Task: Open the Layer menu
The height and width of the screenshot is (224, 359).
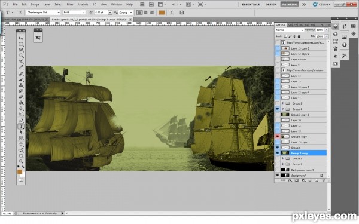Action: click(x=47, y=4)
